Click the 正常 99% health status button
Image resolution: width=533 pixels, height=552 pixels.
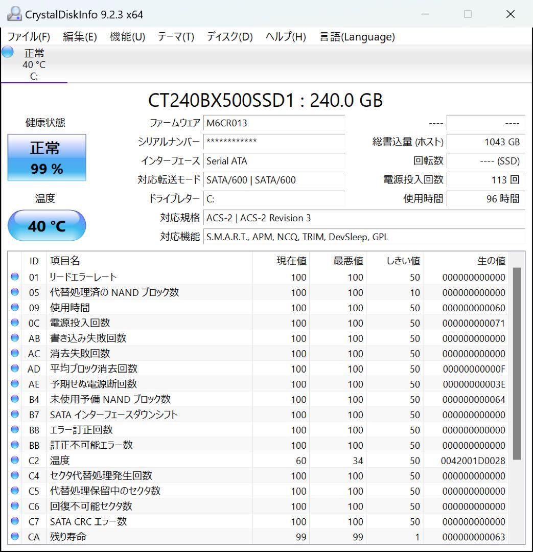(x=47, y=157)
